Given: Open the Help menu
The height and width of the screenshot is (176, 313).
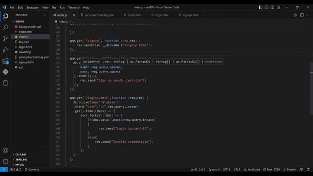Looking at the screenshot, I should pos(86,7).
